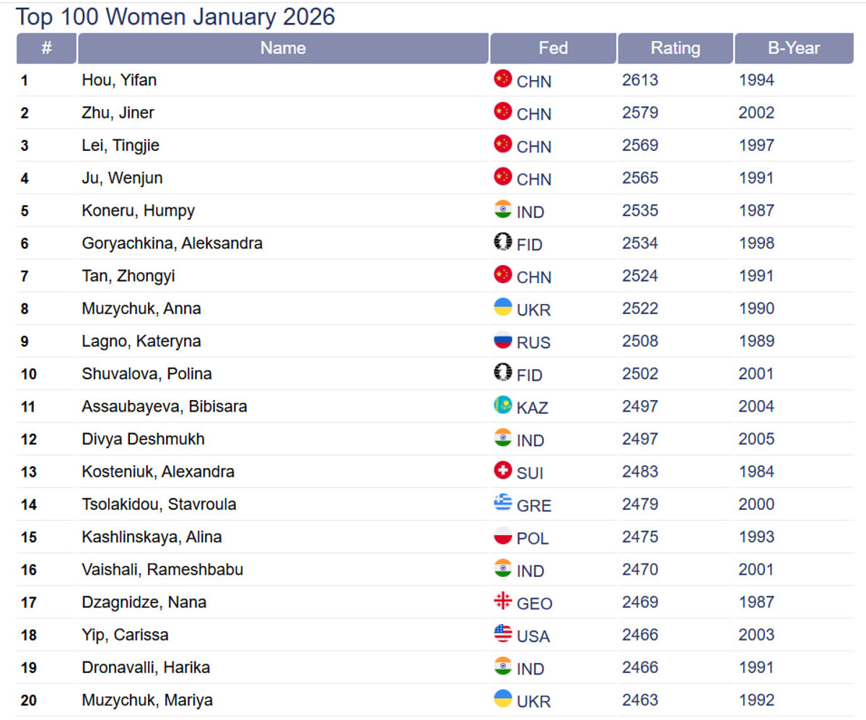
Task: Click the USA flag for Yip, Carissa
Action: [x=503, y=634]
